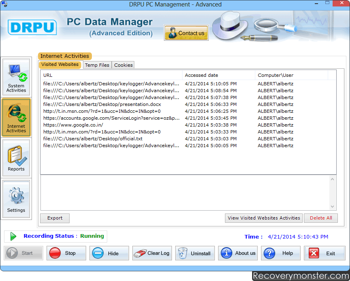Image resolution: width=350 pixels, height=281 pixels.
Task: Sort by the Accessed date column header
Action: pos(218,75)
